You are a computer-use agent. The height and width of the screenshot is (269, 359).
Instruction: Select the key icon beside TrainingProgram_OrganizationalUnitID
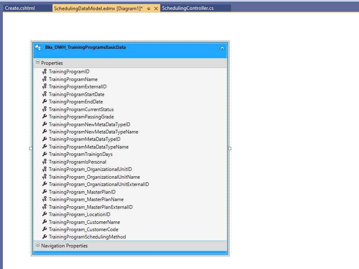click(x=44, y=169)
